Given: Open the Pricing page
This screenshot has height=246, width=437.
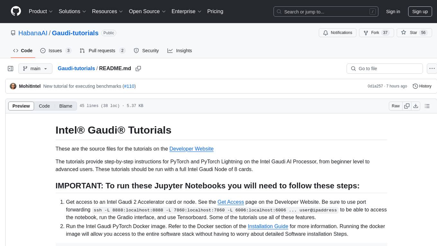Looking at the screenshot, I should point(215,11).
